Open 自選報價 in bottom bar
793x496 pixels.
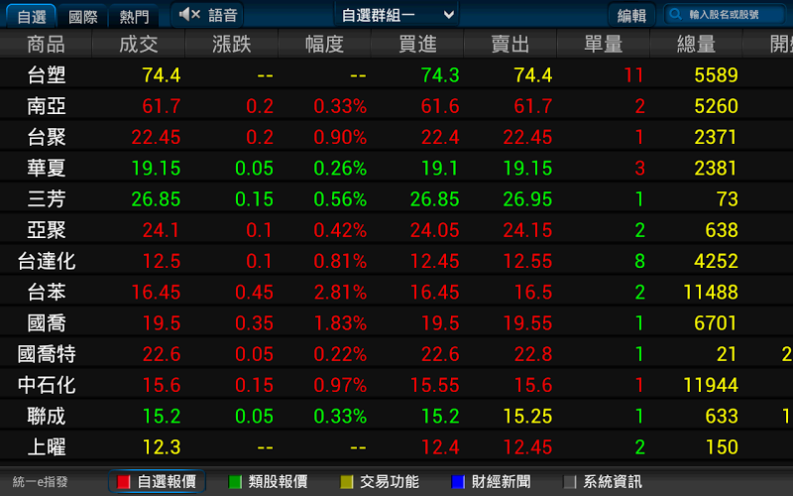click(157, 482)
